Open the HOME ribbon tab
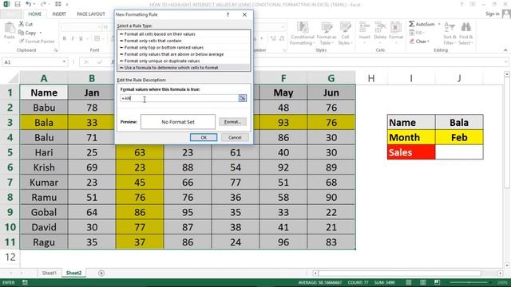This screenshot has width=511, height=287. pyautogui.click(x=34, y=14)
